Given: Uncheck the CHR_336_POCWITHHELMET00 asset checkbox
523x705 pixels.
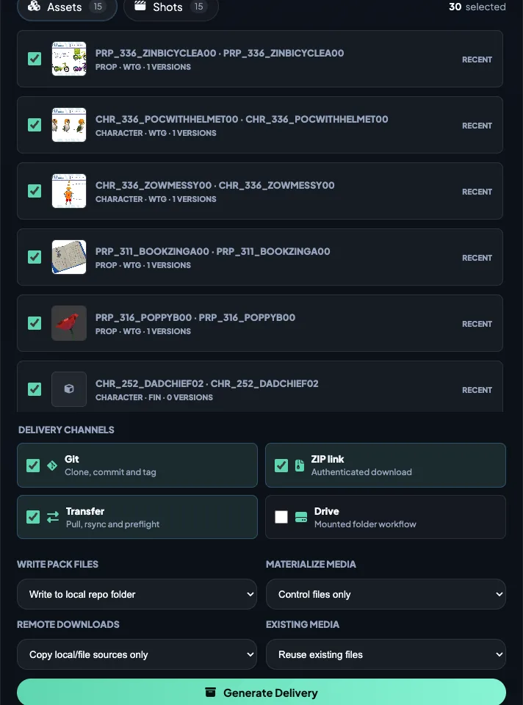Looking at the screenshot, I should [x=35, y=125].
